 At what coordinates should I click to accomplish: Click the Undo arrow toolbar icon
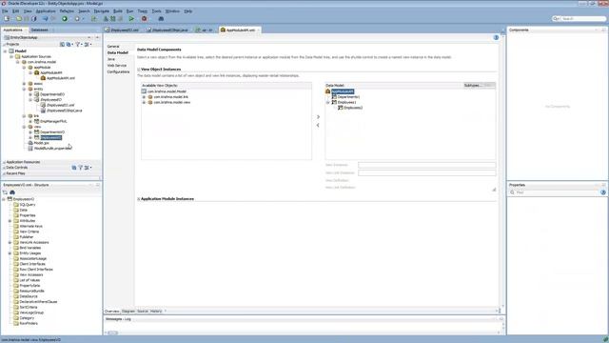click(45, 19)
